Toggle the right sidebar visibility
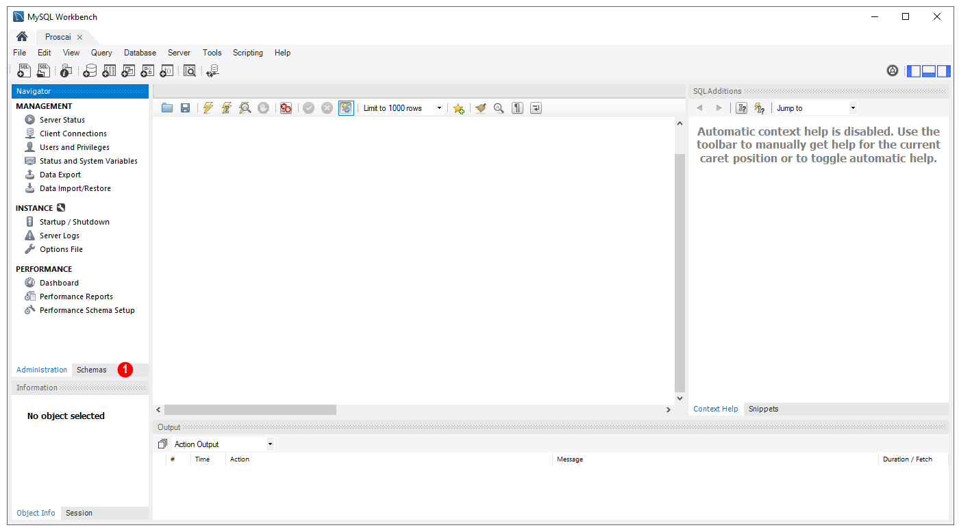Screen dimensions: 959x532 [944, 71]
